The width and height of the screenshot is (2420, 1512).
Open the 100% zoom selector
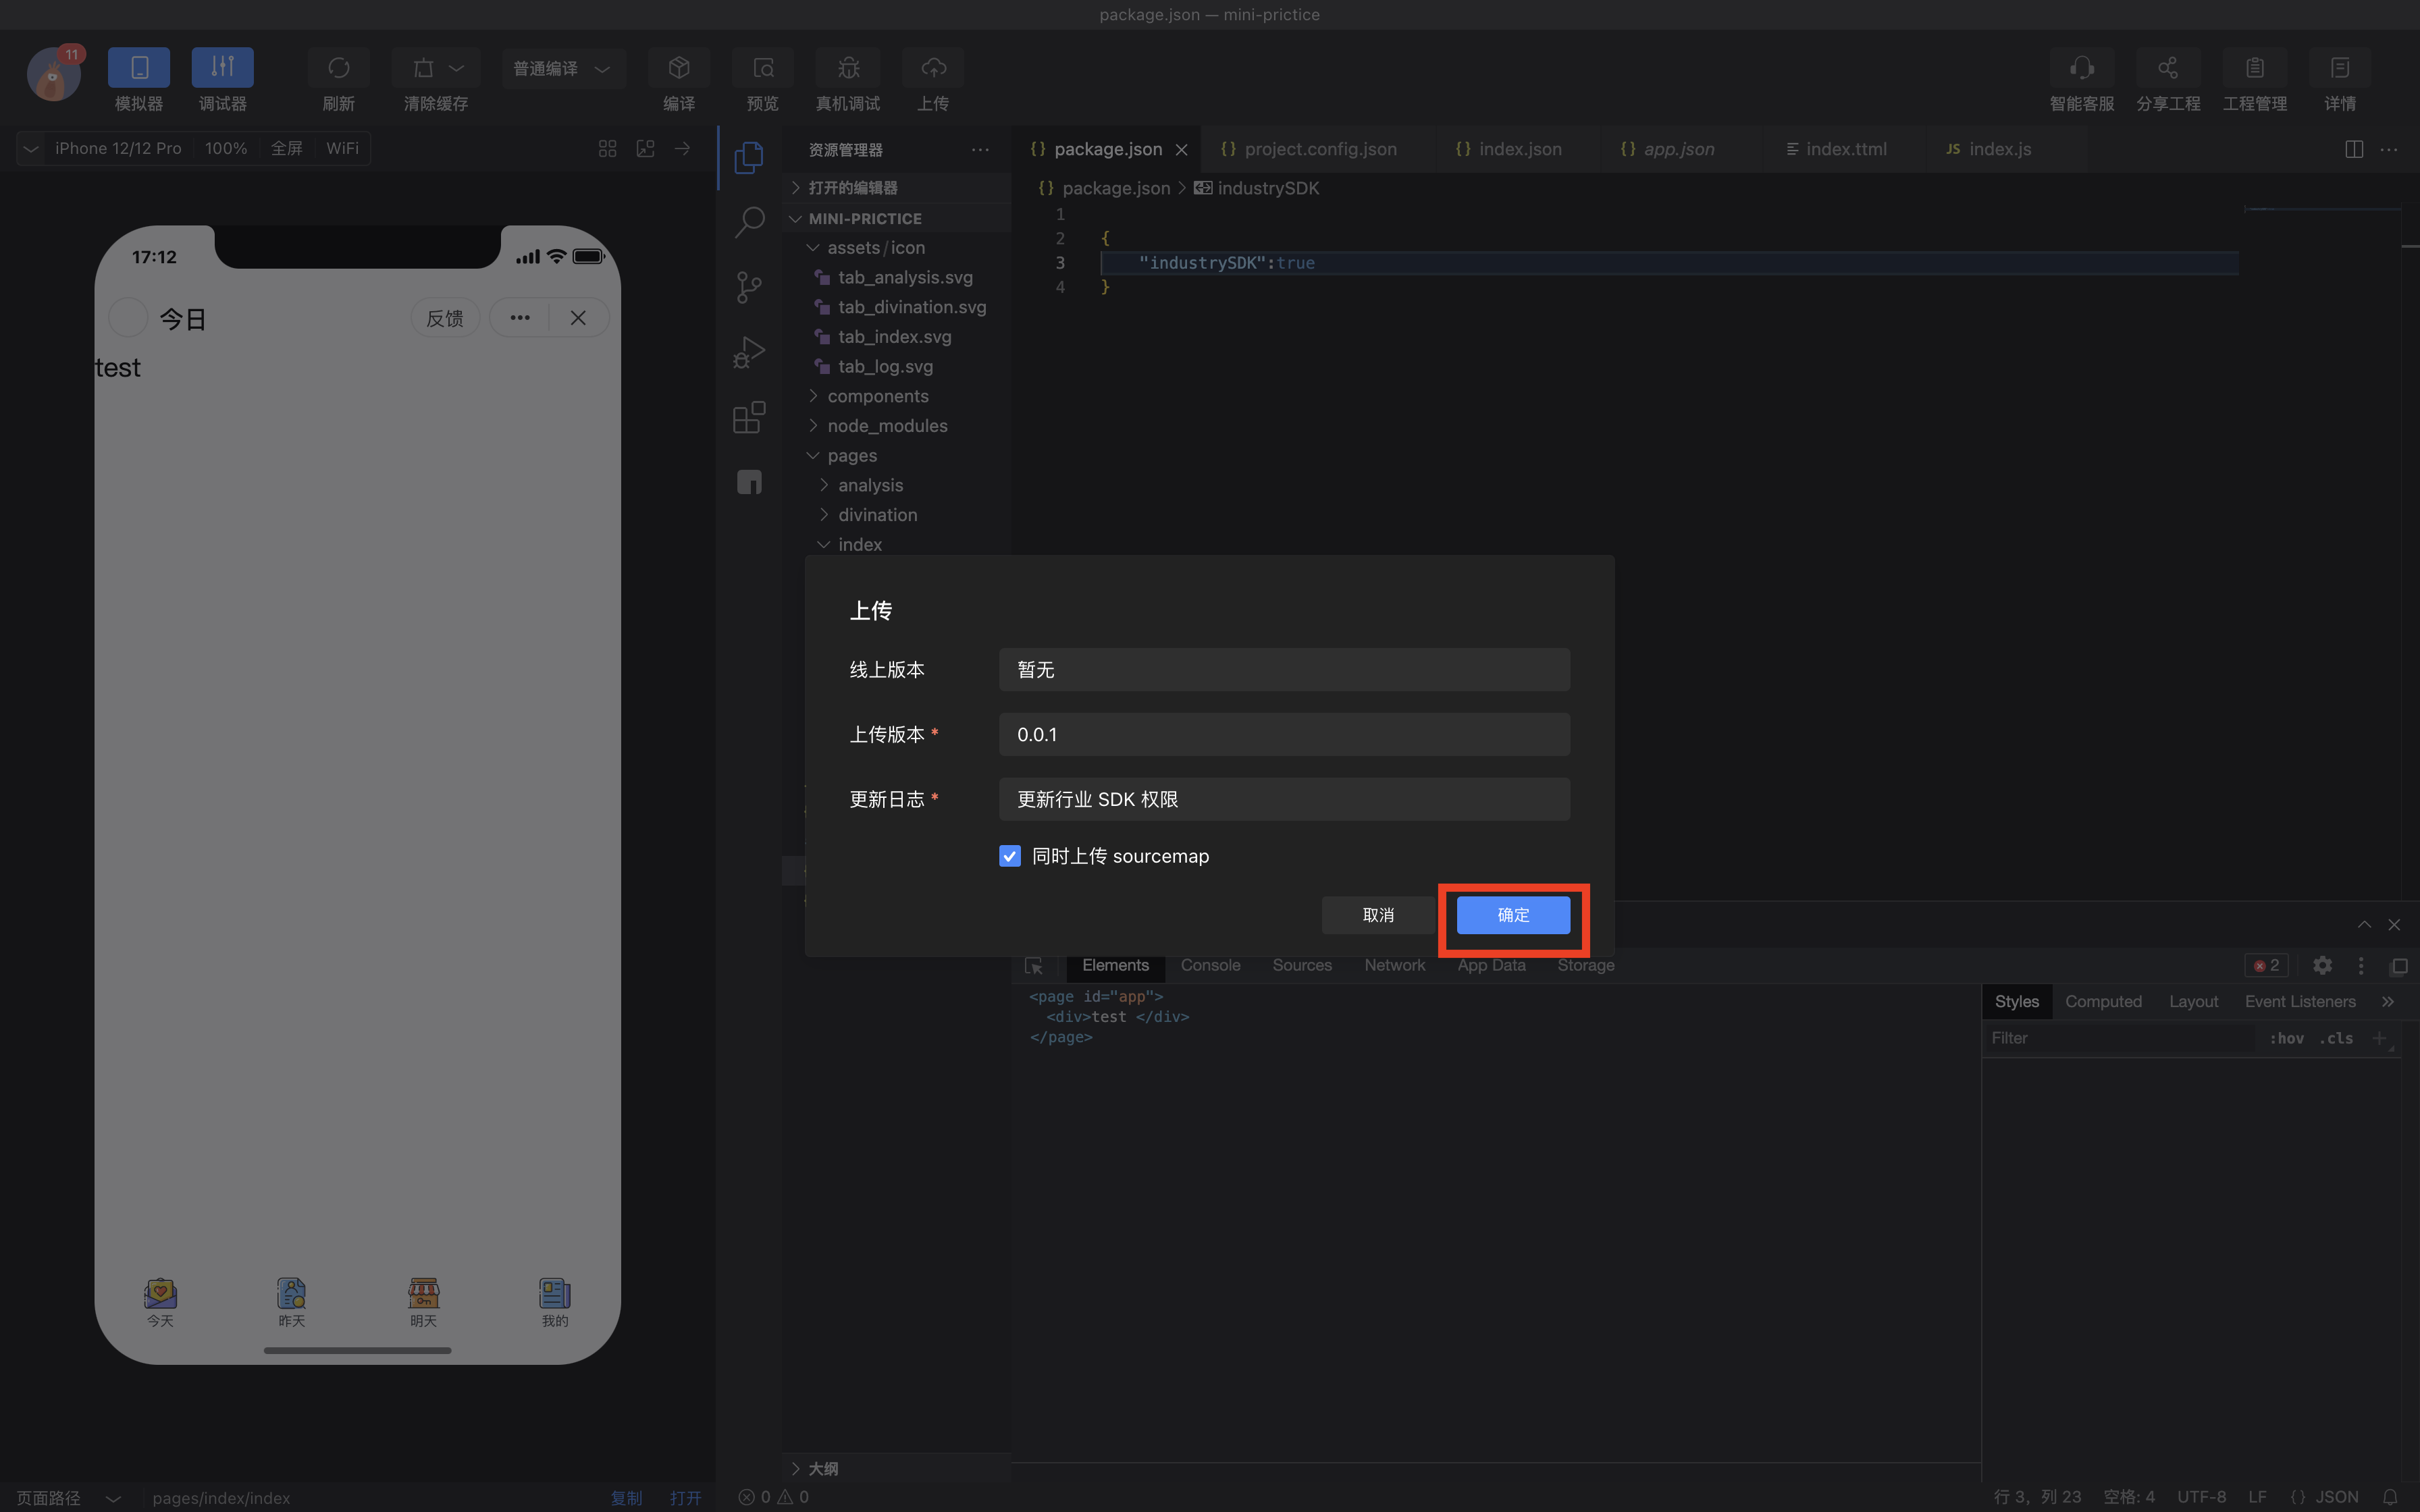[x=226, y=148]
